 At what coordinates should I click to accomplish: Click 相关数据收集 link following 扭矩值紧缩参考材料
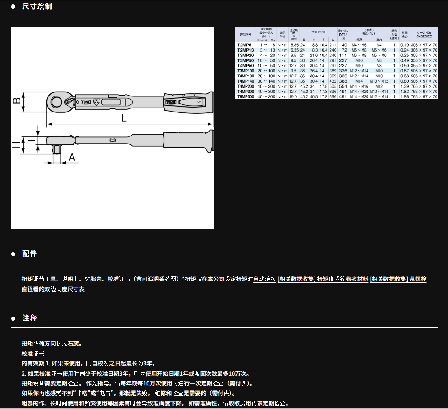pyautogui.click(x=389, y=279)
